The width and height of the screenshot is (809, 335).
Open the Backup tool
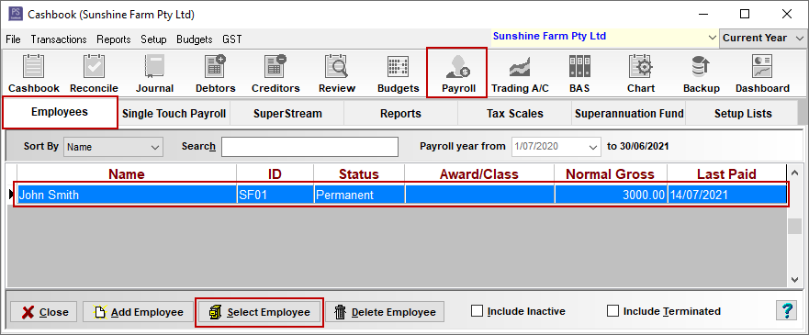pos(702,73)
